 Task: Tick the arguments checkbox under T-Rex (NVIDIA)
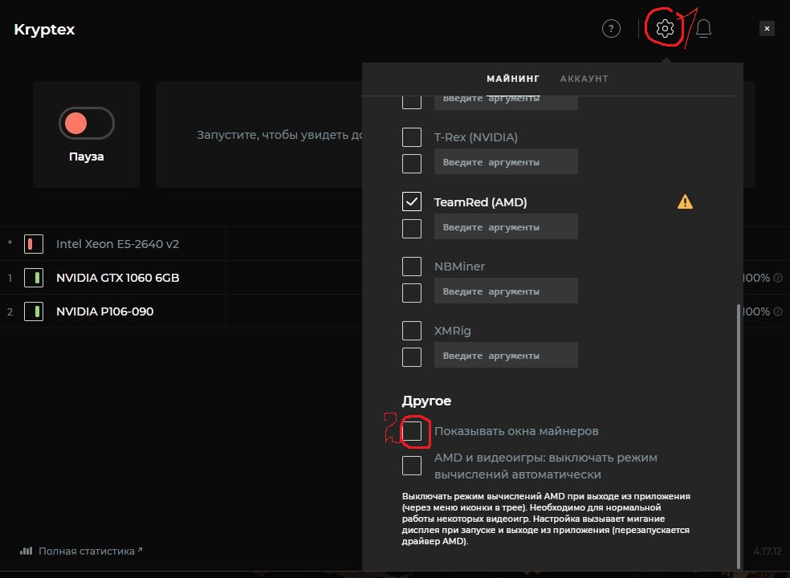coord(412,163)
